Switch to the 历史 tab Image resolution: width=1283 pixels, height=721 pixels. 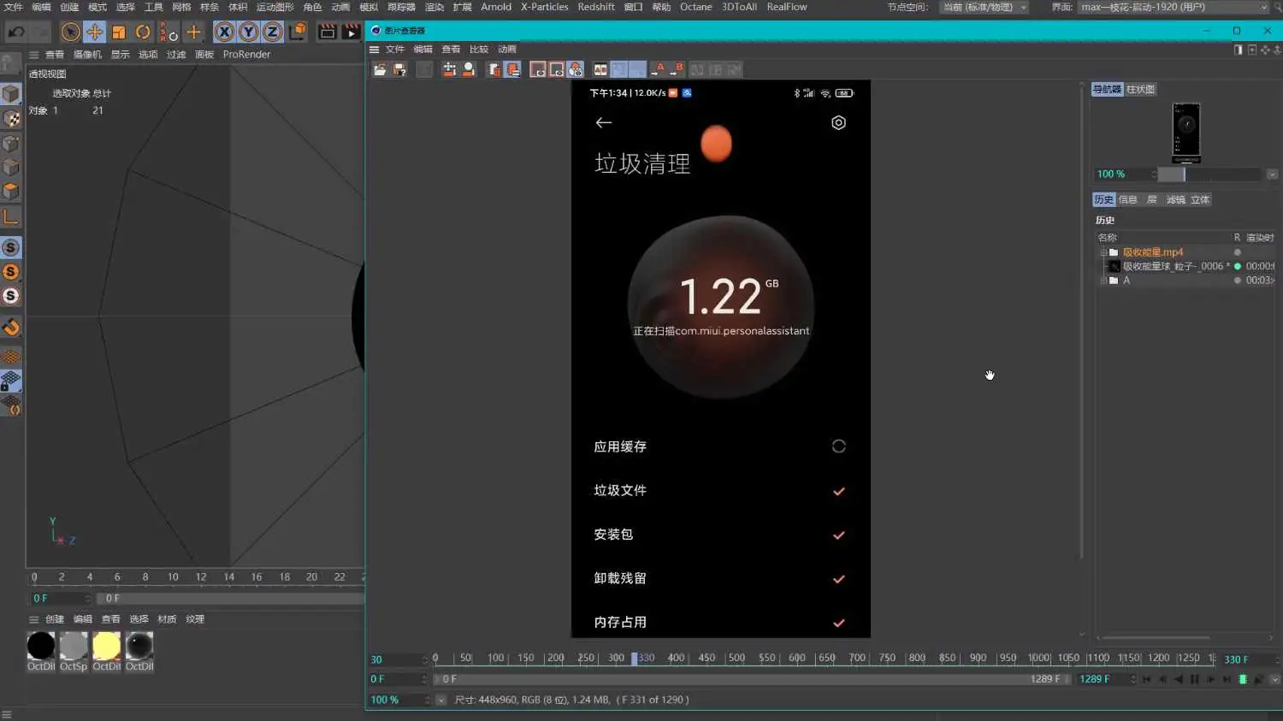coord(1103,199)
